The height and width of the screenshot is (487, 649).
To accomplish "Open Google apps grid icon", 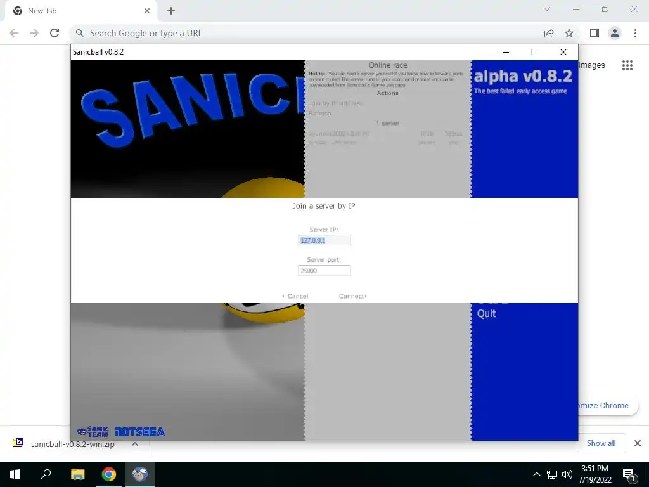I will (x=627, y=65).
